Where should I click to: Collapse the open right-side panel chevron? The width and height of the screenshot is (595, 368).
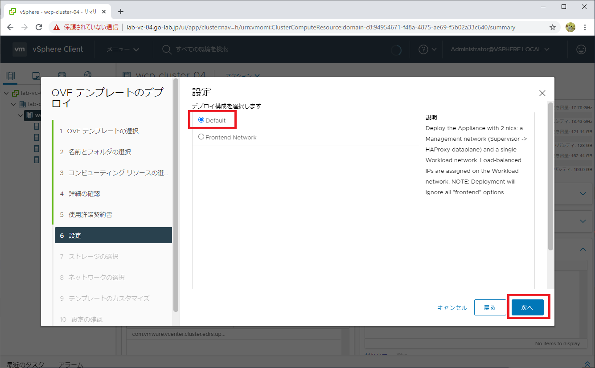tap(583, 249)
